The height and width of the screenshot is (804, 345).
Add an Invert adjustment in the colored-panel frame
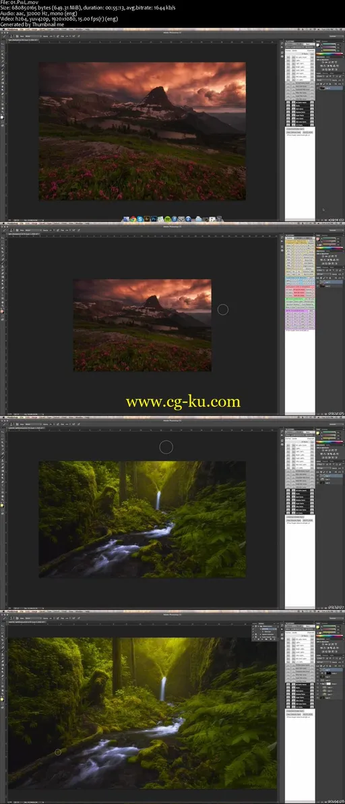point(323,263)
